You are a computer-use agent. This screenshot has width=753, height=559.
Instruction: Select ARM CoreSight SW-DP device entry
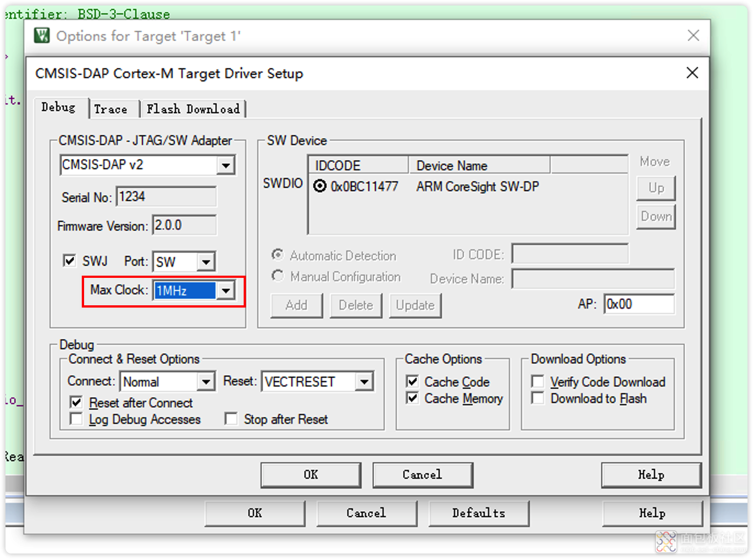pyautogui.click(x=478, y=187)
